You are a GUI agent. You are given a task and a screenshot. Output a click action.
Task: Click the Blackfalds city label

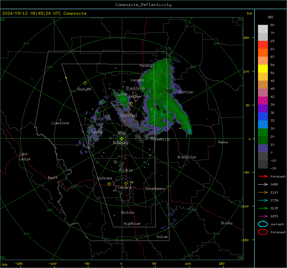[136, 88]
